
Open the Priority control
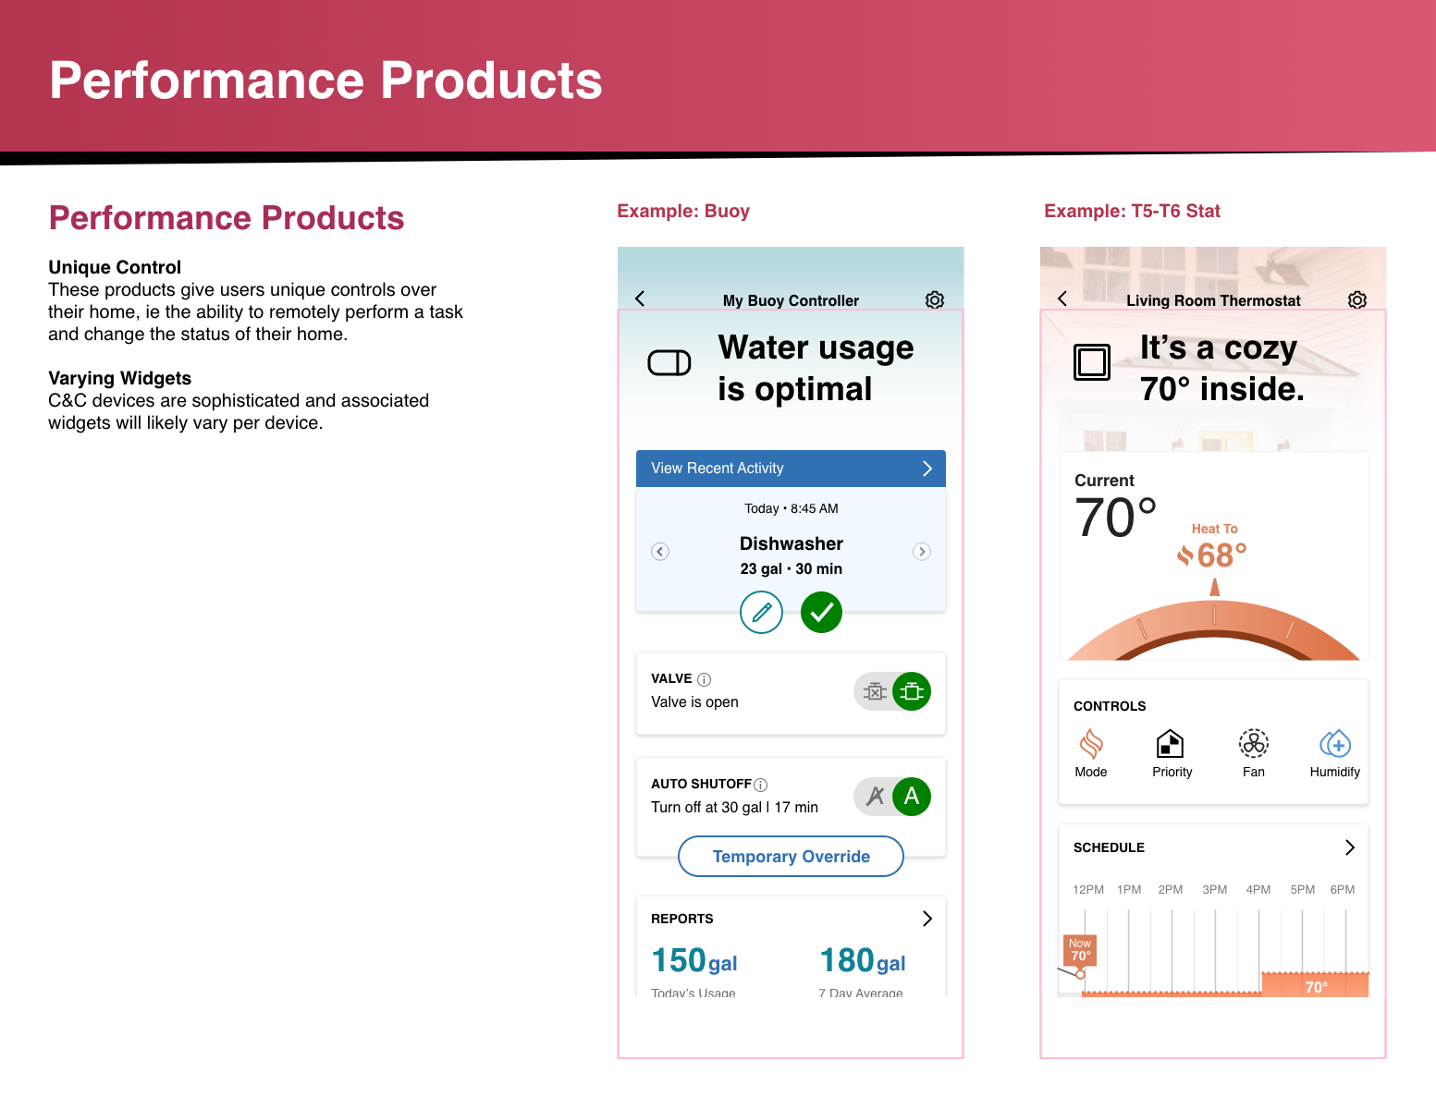point(1172,754)
